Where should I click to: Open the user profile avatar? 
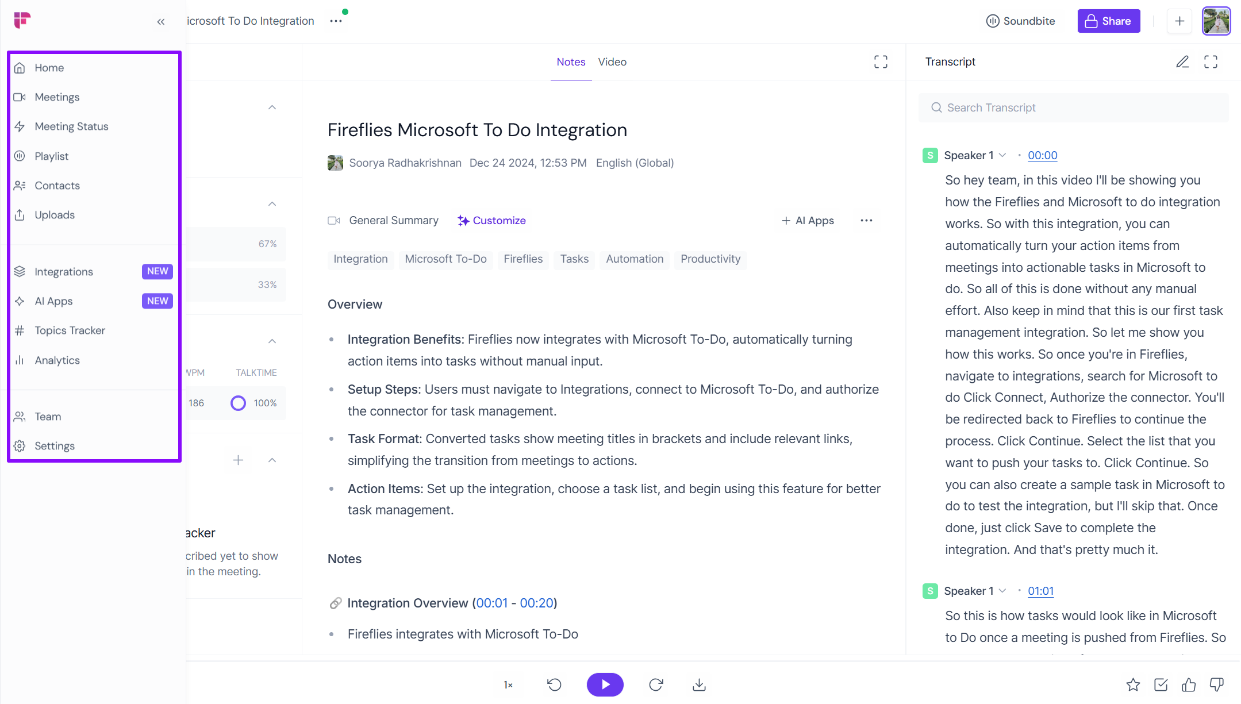[x=1216, y=21]
